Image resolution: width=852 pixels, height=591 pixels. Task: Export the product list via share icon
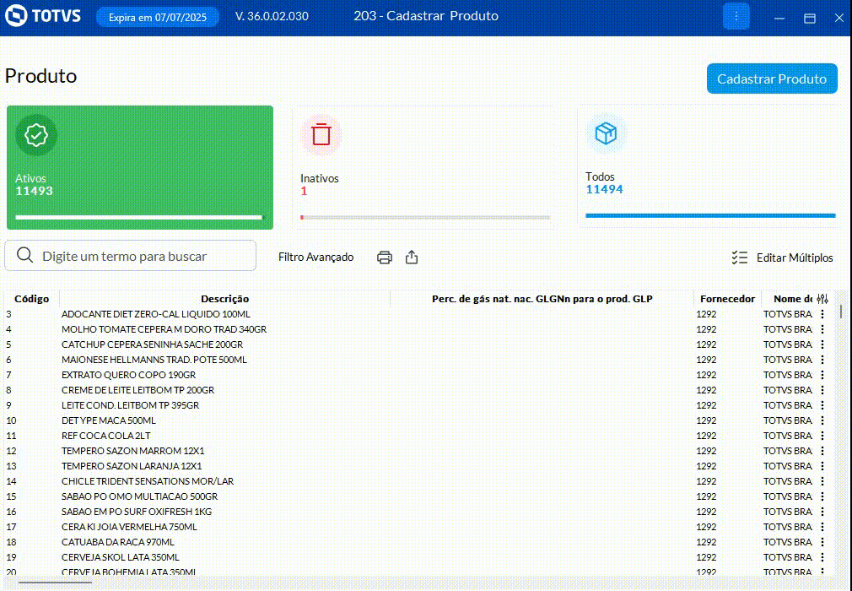(412, 258)
